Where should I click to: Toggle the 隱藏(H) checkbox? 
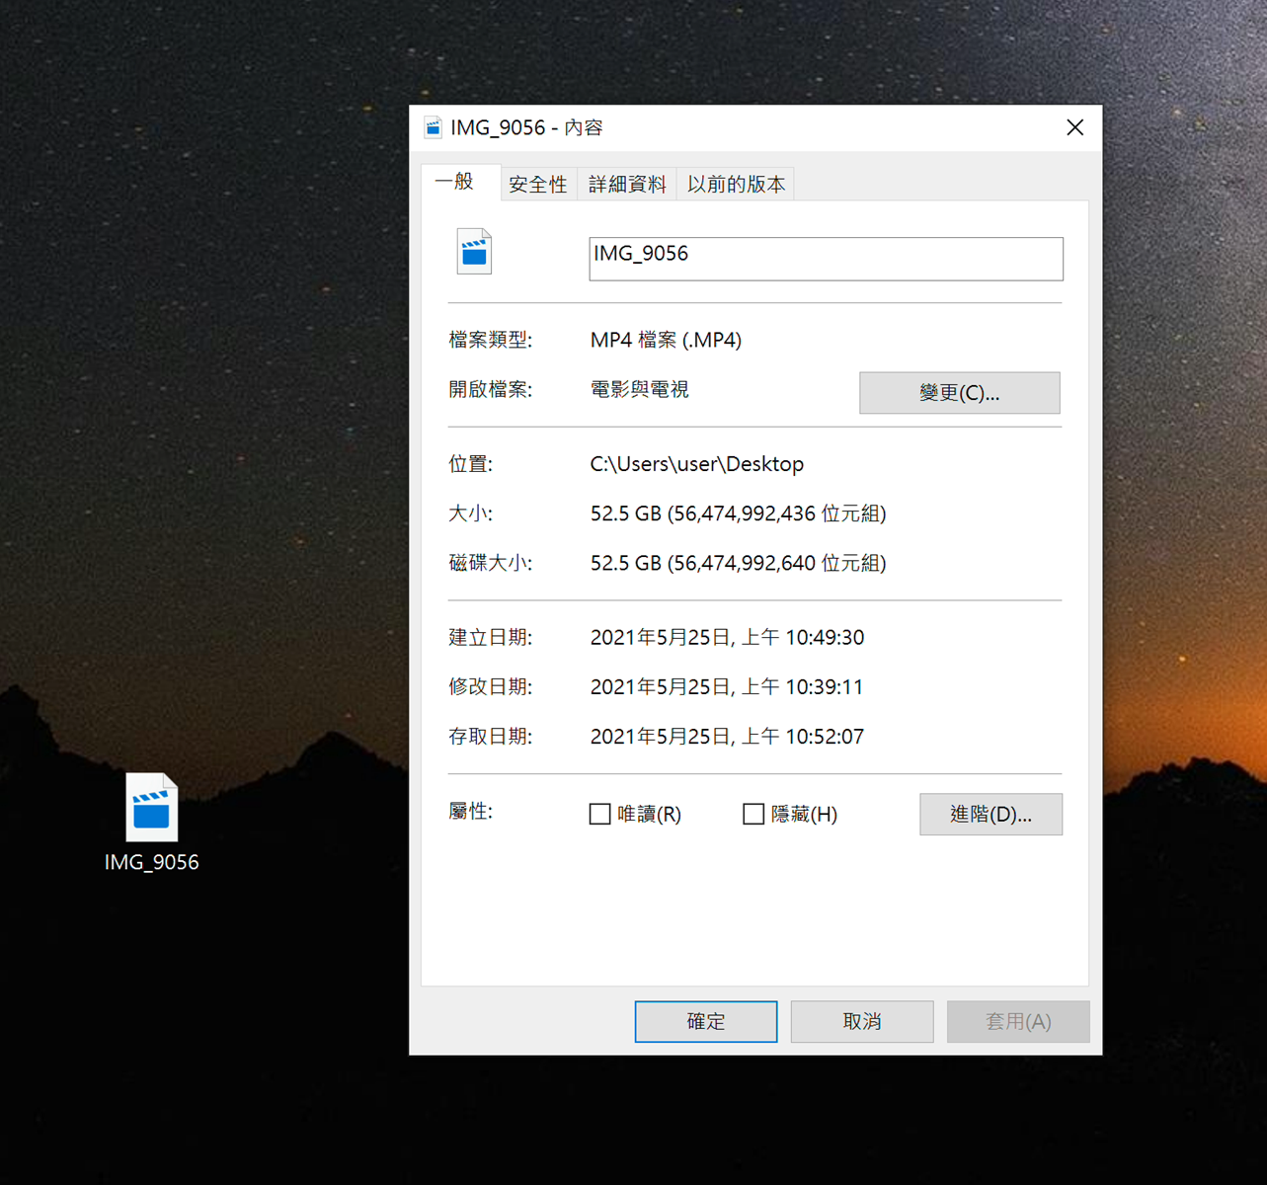click(x=753, y=814)
